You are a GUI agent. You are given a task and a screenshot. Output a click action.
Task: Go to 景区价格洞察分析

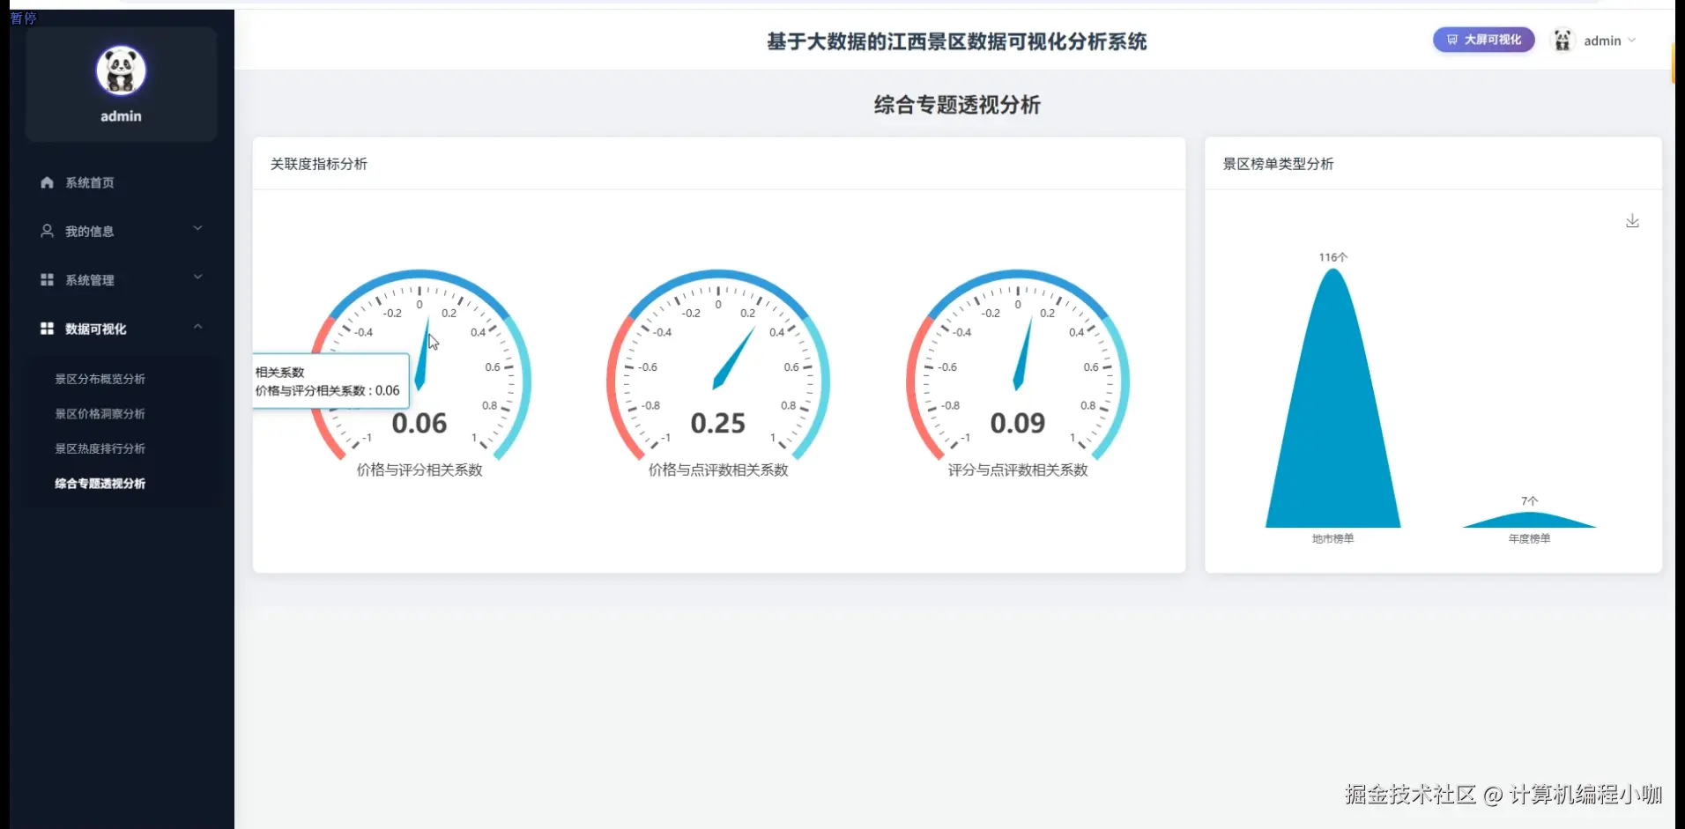coord(100,413)
